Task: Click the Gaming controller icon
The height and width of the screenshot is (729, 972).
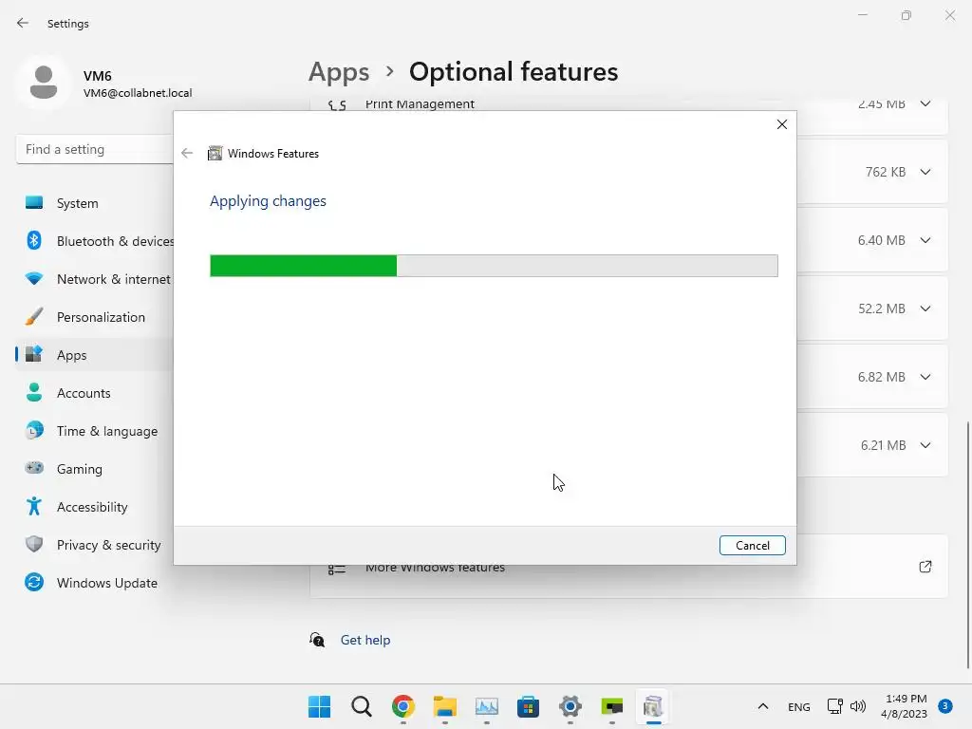Action: pos(34,467)
